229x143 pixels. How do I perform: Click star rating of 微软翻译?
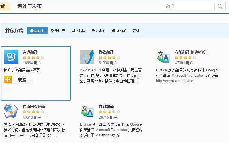pyautogui.click(x=109, y=57)
